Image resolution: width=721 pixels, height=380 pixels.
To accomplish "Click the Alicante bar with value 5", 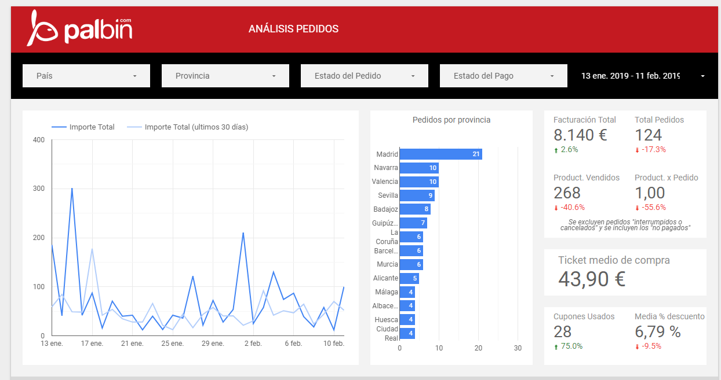I will tap(409, 278).
